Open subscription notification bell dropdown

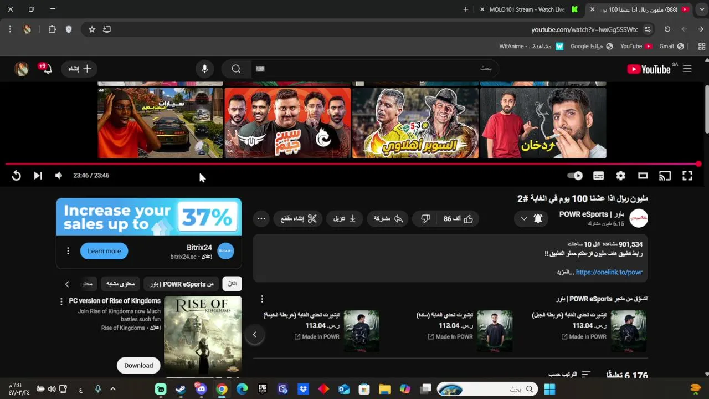[530, 219]
